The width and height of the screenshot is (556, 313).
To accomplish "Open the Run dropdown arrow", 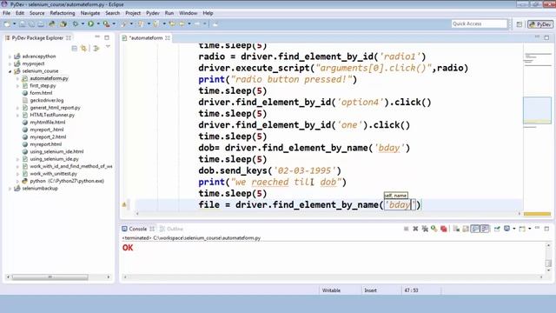I will (98, 23).
